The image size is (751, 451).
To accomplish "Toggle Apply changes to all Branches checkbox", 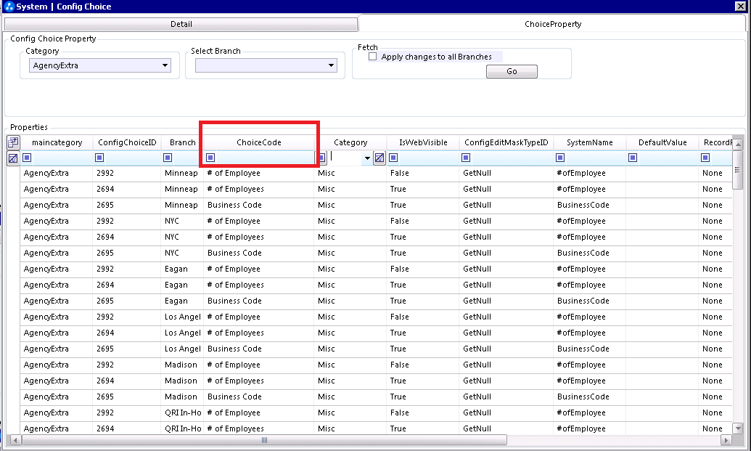I will pyautogui.click(x=373, y=57).
